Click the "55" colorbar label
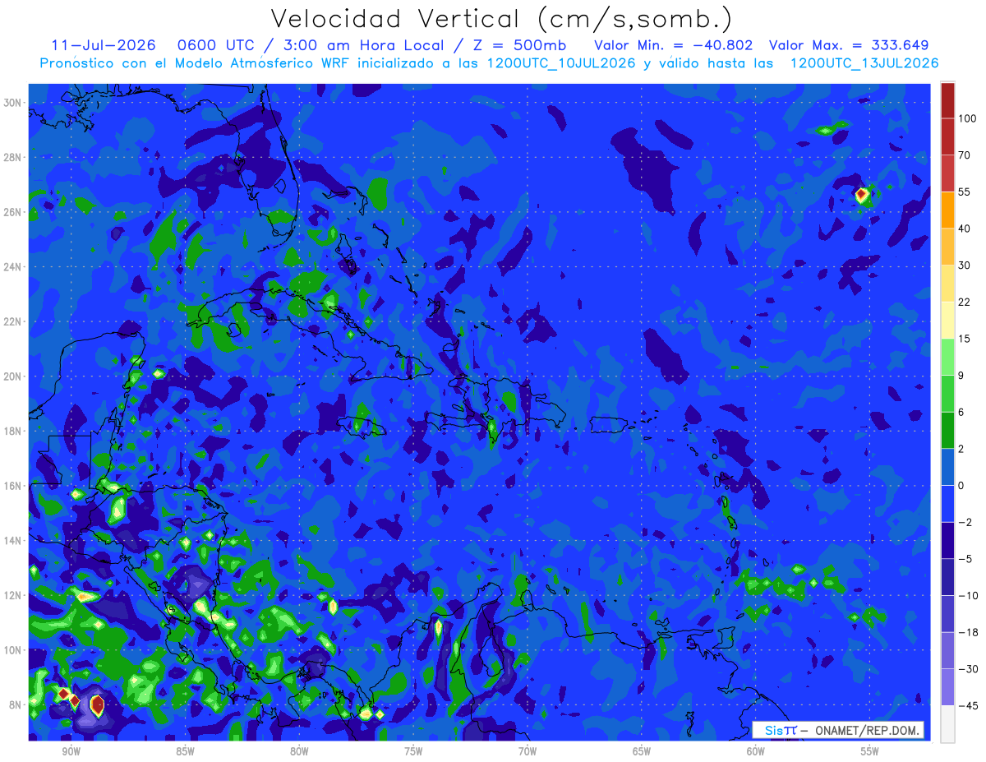 [x=965, y=192]
